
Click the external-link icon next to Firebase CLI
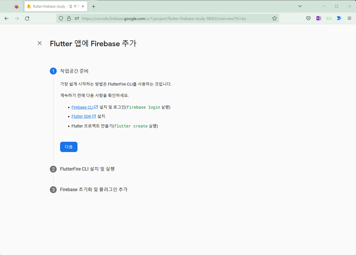coord(96,107)
